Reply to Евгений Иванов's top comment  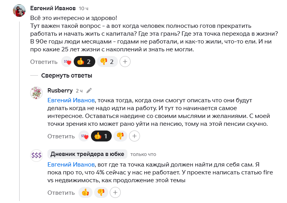point(44,62)
